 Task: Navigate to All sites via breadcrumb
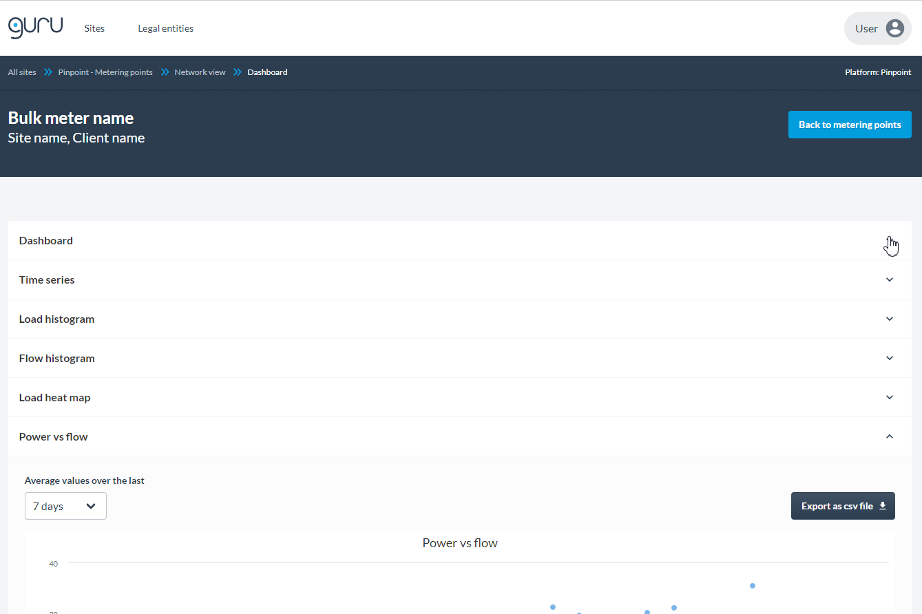click(x=21, y=72)
